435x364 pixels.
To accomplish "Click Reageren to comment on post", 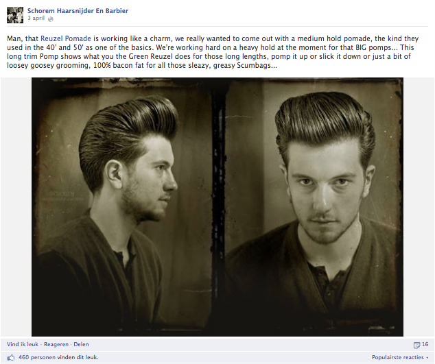I will click(56, 344).
